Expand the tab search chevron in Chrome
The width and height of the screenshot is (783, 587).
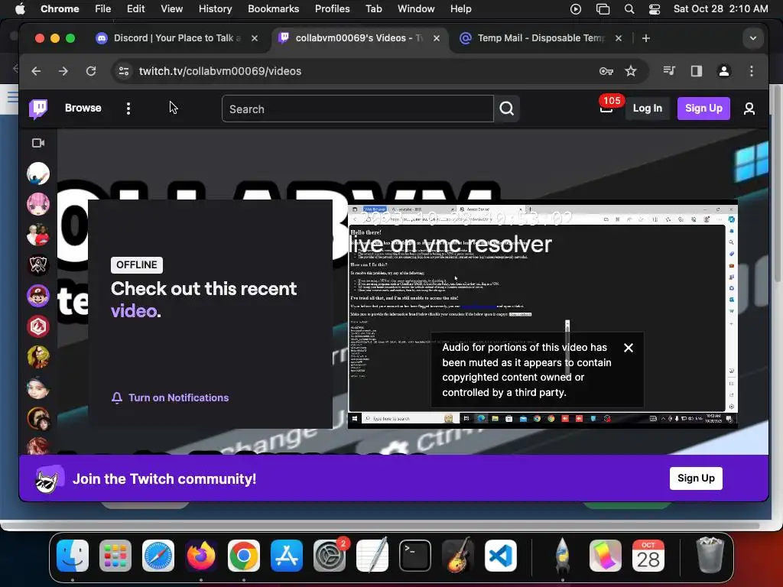click(x=753, y=38)
